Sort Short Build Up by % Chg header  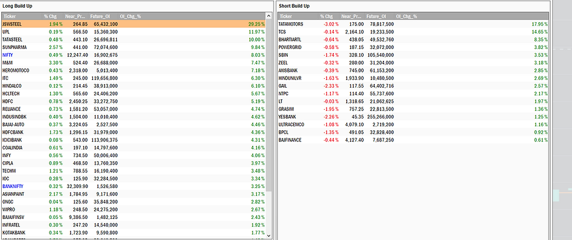click(x=329, y=16)
